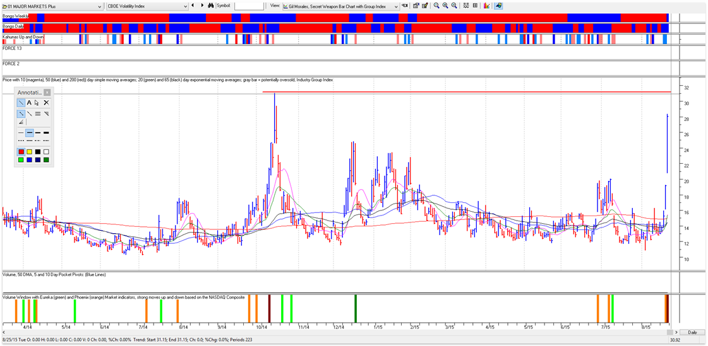Click the Volume, 50 DMA pane label
Screen dimensions: 708x346
pyautogui.click(x=54, y=274)
